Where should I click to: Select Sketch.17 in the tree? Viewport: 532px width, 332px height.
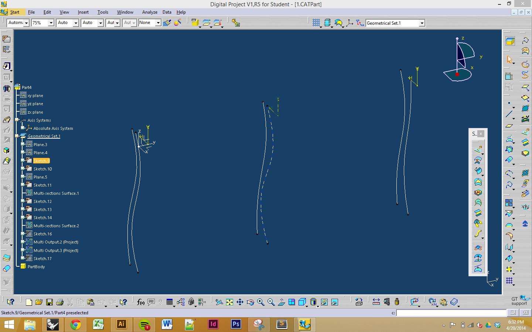(x=42, y=259)
